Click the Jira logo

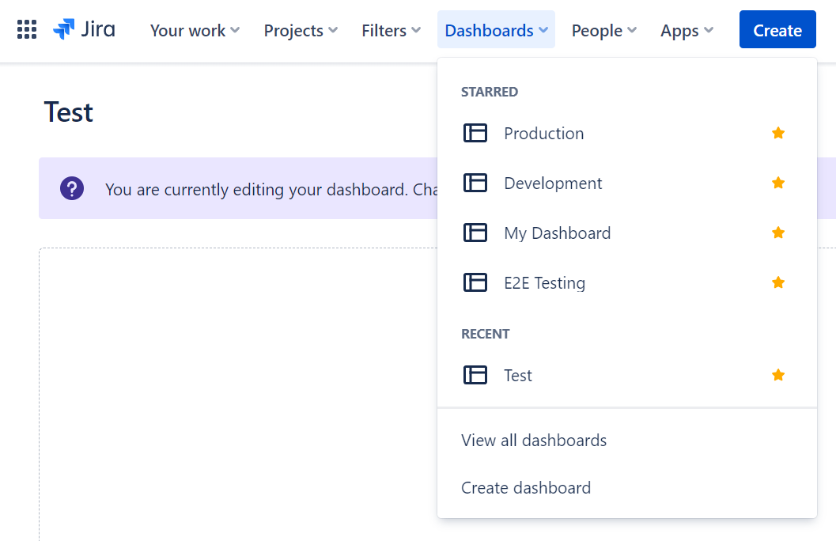84,30
